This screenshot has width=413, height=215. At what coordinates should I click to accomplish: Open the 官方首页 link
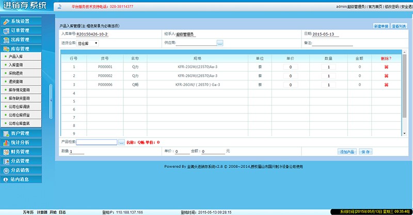click(375, 7)
